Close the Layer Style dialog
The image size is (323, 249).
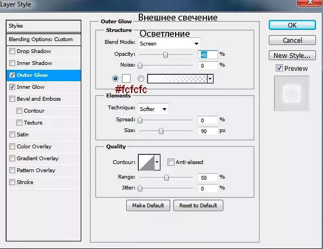tap(310, 3)
